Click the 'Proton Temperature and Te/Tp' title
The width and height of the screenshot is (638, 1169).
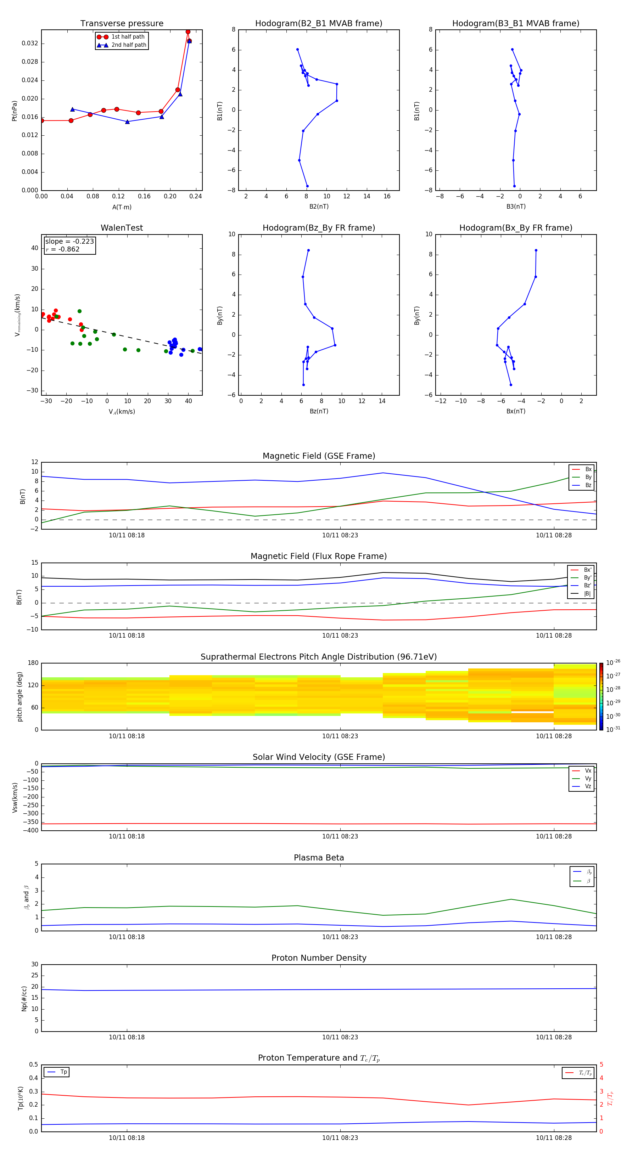[319, 1058]
